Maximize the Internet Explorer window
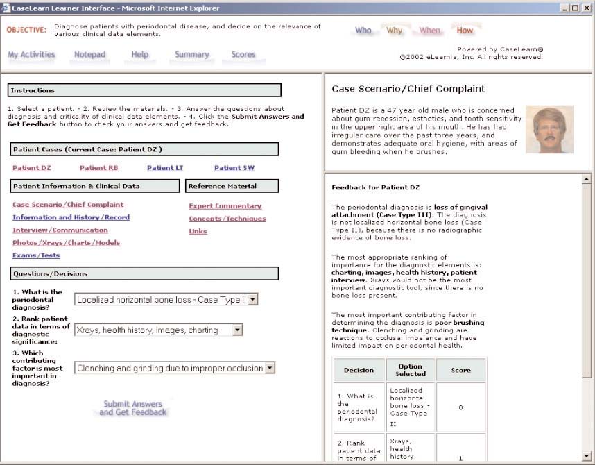This screenshot has height=465, width=595. tap(575, 8)
